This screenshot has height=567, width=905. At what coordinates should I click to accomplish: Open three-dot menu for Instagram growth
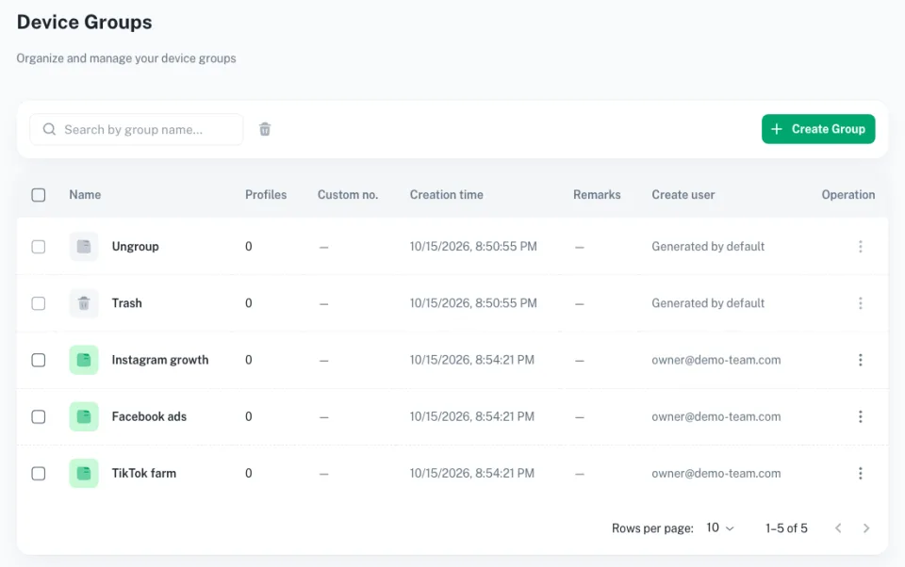(x=860, y=360)
